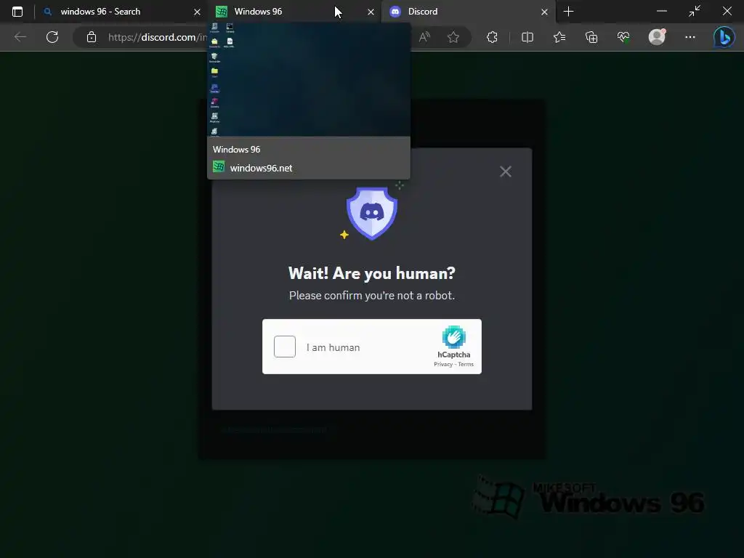This screenshot has width=744, height=558.
Task: Close the windows 96 - Search tab
Action: coord(197,12)
